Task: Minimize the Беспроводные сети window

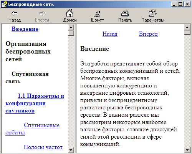Action: [x=174, y=4]
